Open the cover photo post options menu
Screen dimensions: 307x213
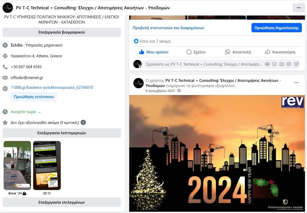click(296, 83)
